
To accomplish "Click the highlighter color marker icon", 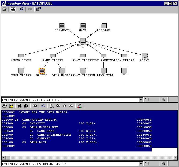I will [x=79, y=106].
